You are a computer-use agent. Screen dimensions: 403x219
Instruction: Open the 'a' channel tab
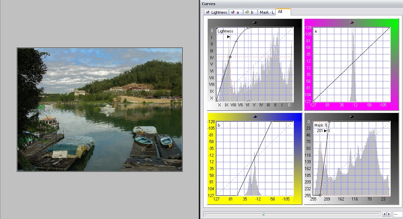pyautogui.click(x=235, y=12)
